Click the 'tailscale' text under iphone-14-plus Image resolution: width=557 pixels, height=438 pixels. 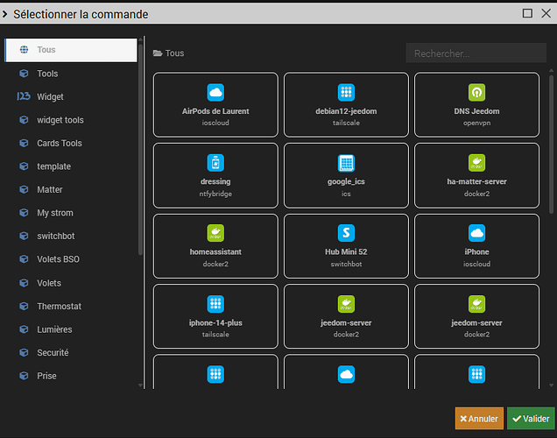(215, 335)
